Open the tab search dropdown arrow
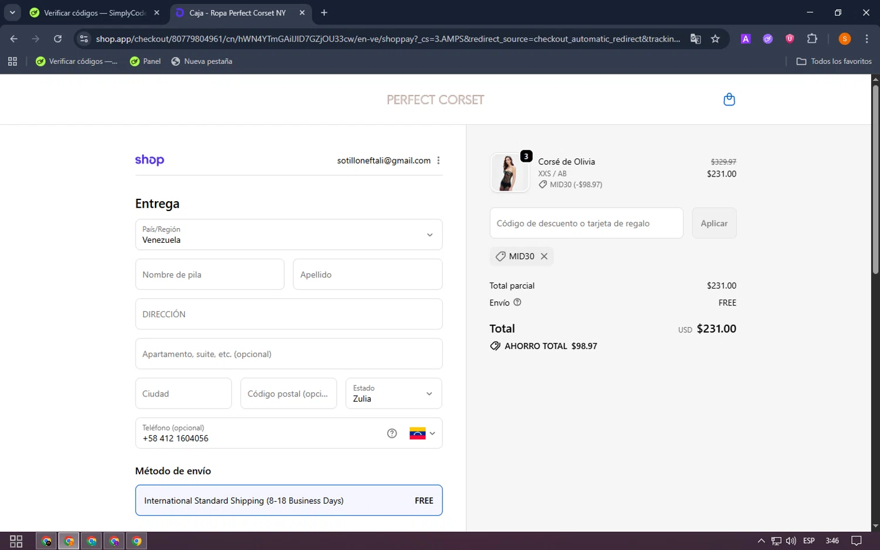Image resolution: width=880 pixels, height=550 pixels. tap(12, 12)
